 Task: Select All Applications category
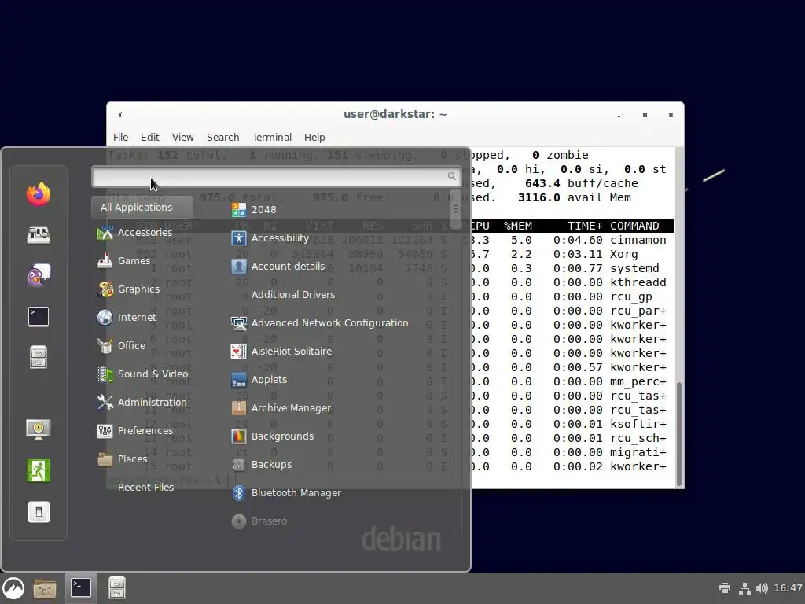pos(142,208)
